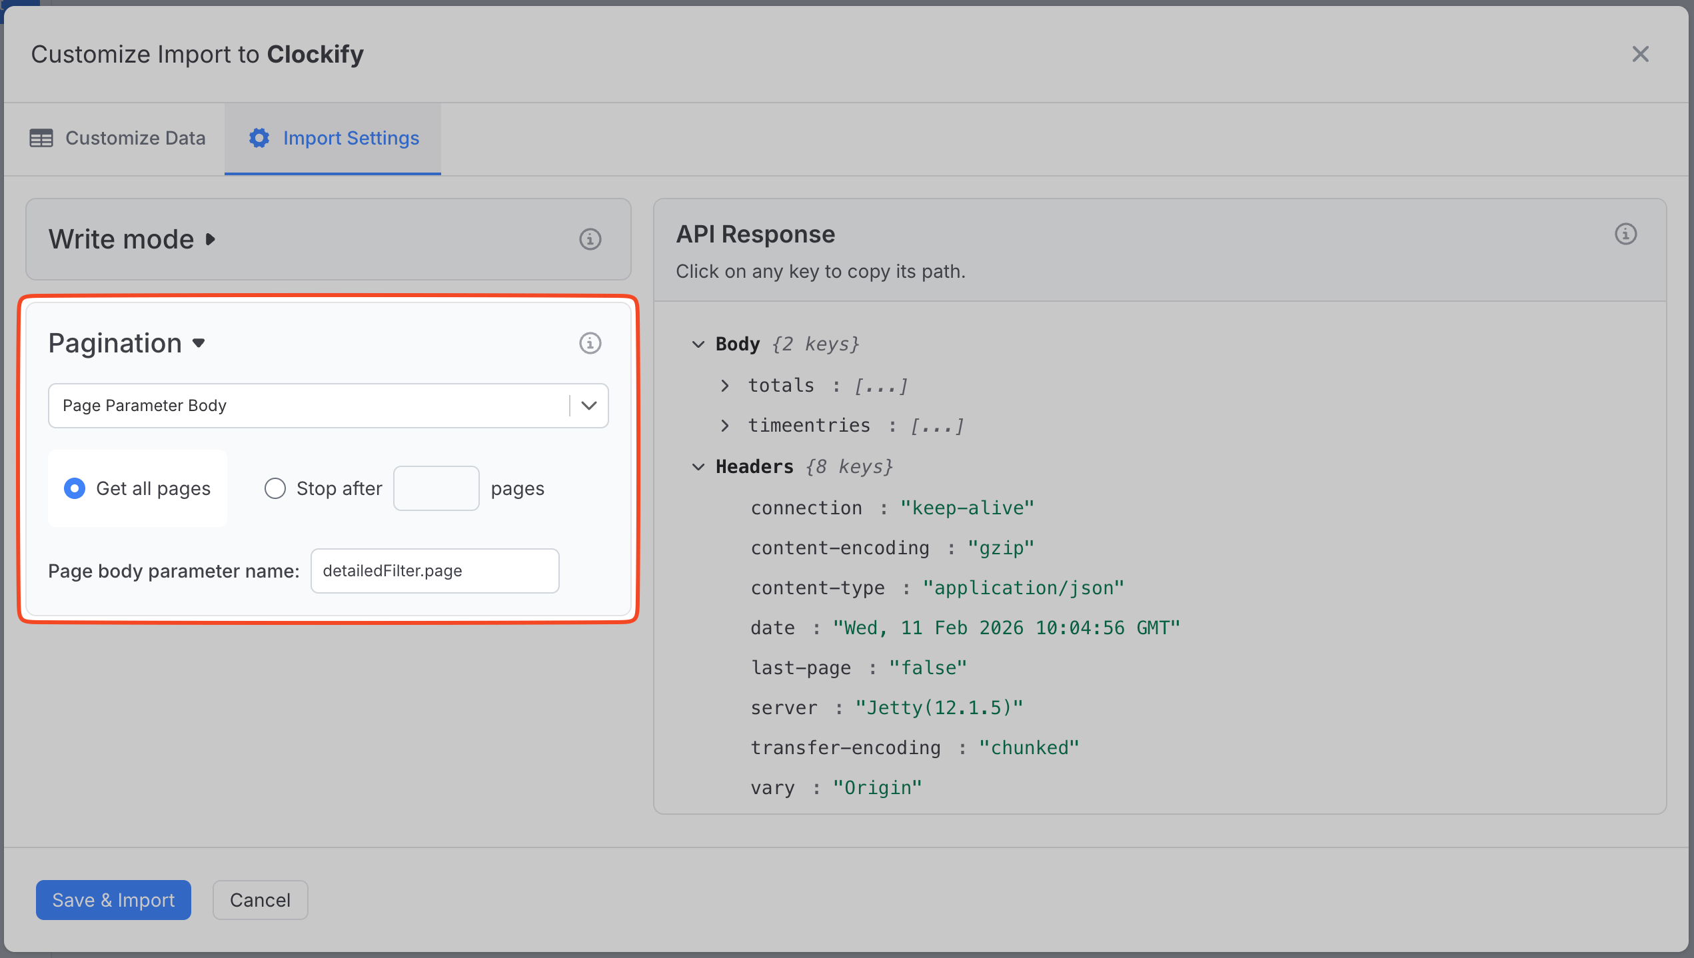Image resolution: width=1694 pixels, height=958 pixels.
Task: Click the Cancel button
Action: [260, 899]
